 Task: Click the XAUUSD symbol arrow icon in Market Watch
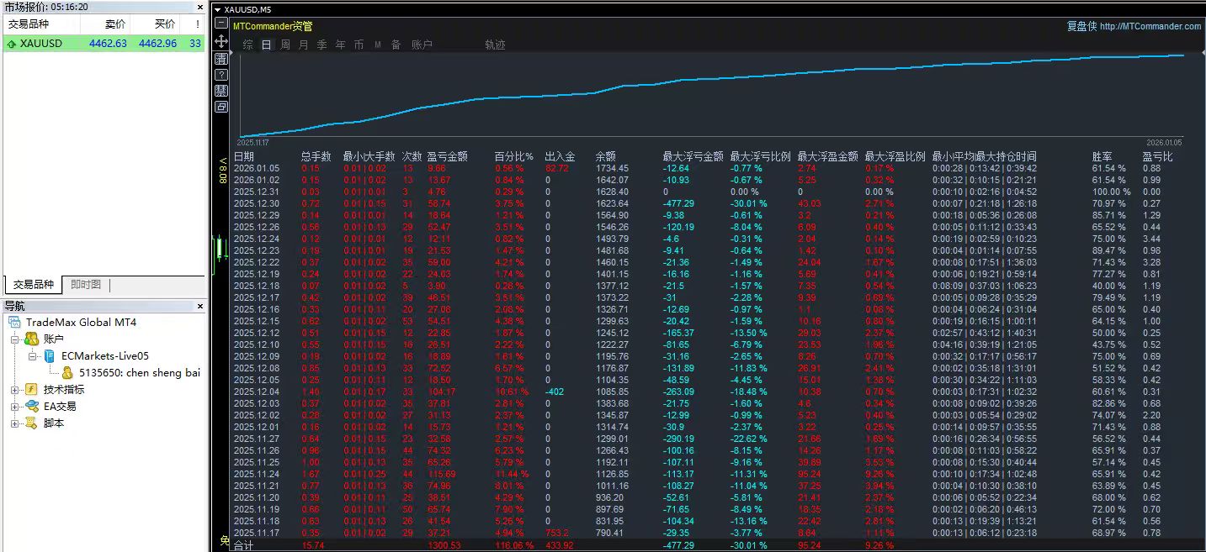[x=12, y=43]
